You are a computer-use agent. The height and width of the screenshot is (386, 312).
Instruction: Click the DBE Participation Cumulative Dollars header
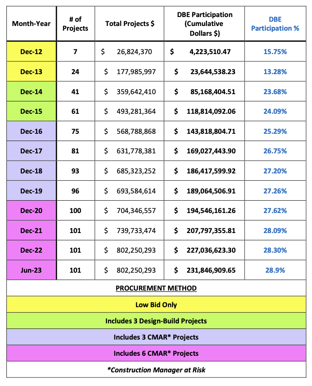[x=204, y=23]
